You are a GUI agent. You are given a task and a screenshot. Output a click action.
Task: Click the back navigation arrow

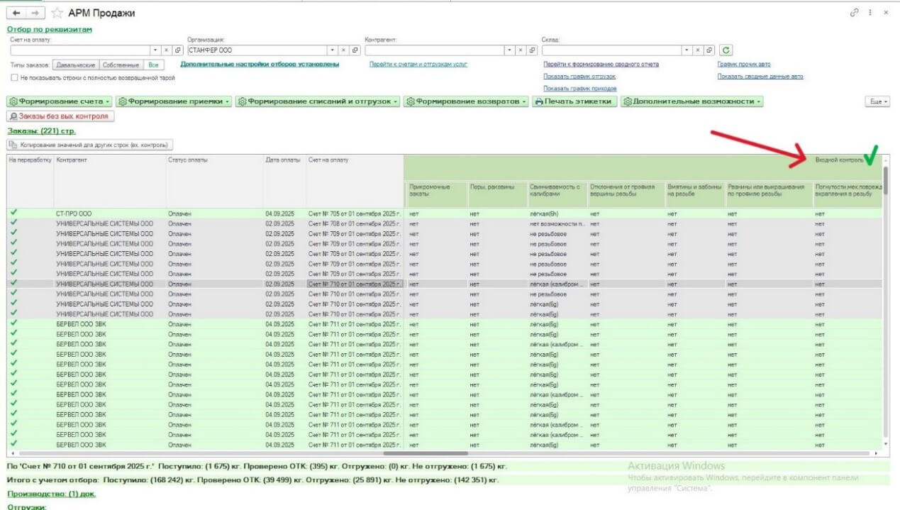tap(16, 13)
